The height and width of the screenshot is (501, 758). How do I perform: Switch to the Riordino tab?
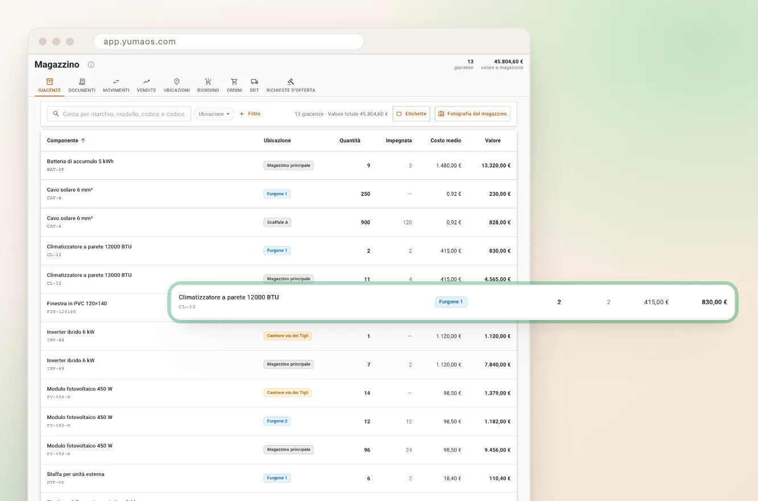208,86
